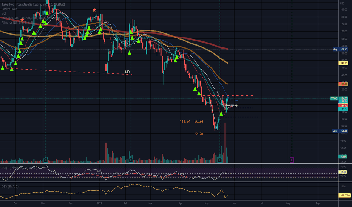Screen dimensions: 352x207
Task: Click the purple upcoming earnings E marker
Action: 292,160
